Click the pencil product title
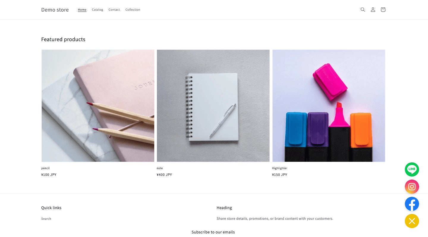The width and height of the screenshot is (428, 237). coord(45,168)
